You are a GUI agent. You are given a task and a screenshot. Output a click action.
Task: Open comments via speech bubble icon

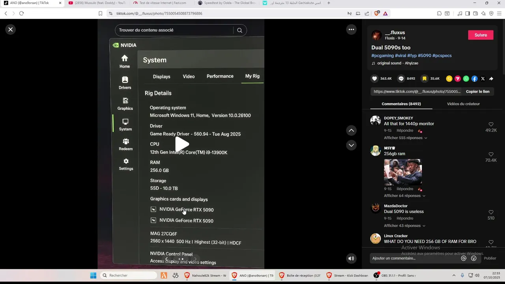point(401,78)
